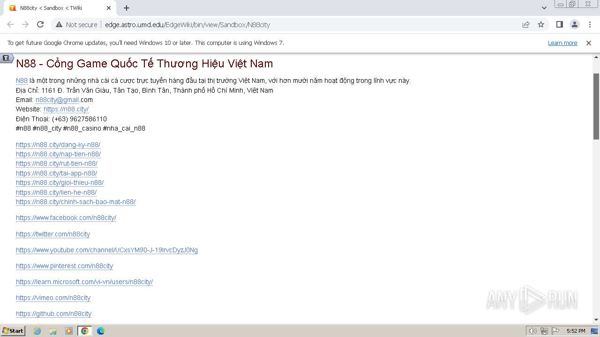Reload the current page
Viewport: 600px width, 337px height.
[x=40, y=24]
